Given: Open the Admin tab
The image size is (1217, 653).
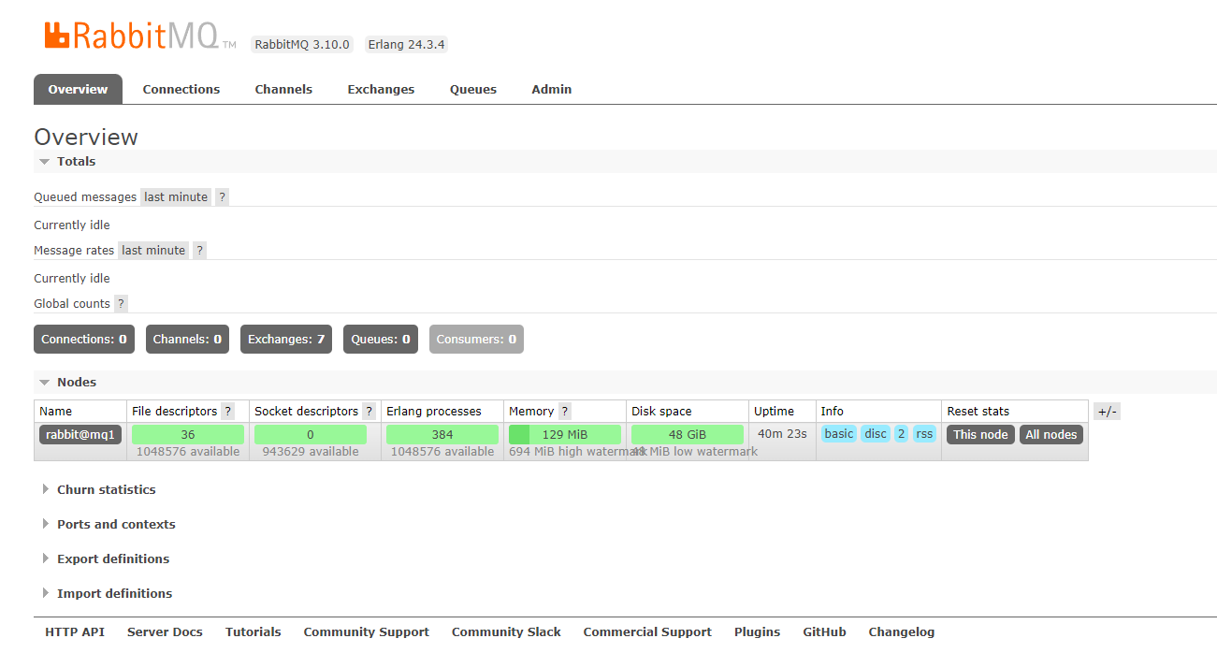Looking at the screenshot, I should coord(552,90).
